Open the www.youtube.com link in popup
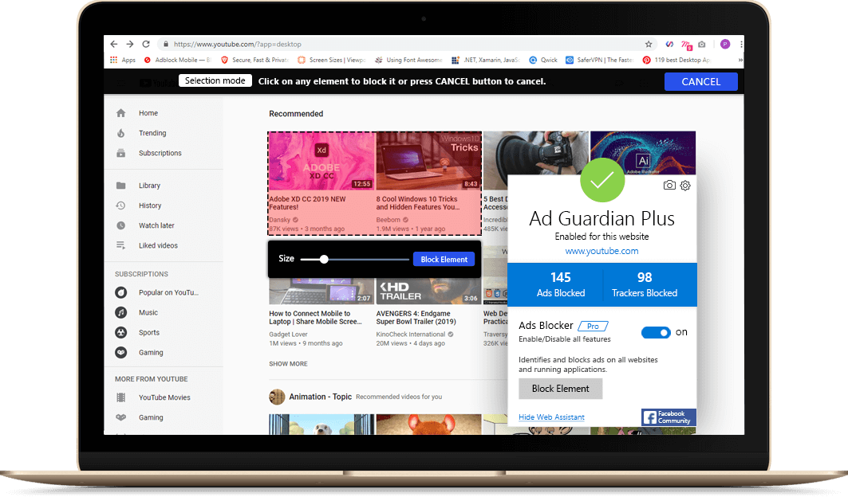 (602, 251)
